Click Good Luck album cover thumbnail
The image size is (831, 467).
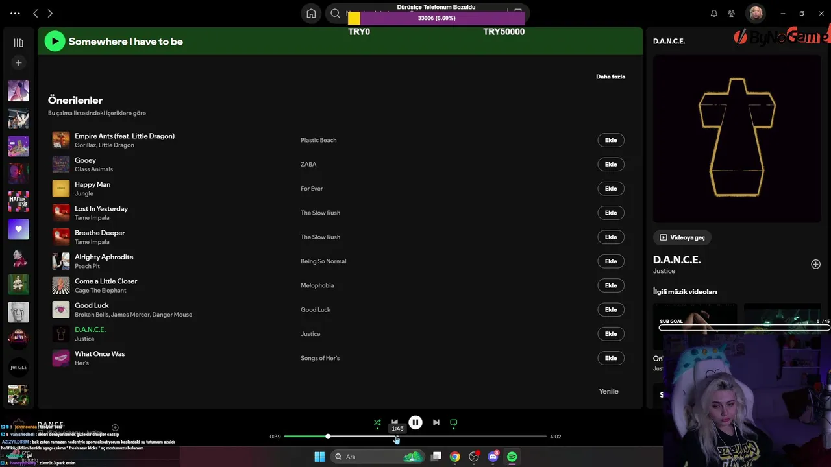[x=61, y=309]
